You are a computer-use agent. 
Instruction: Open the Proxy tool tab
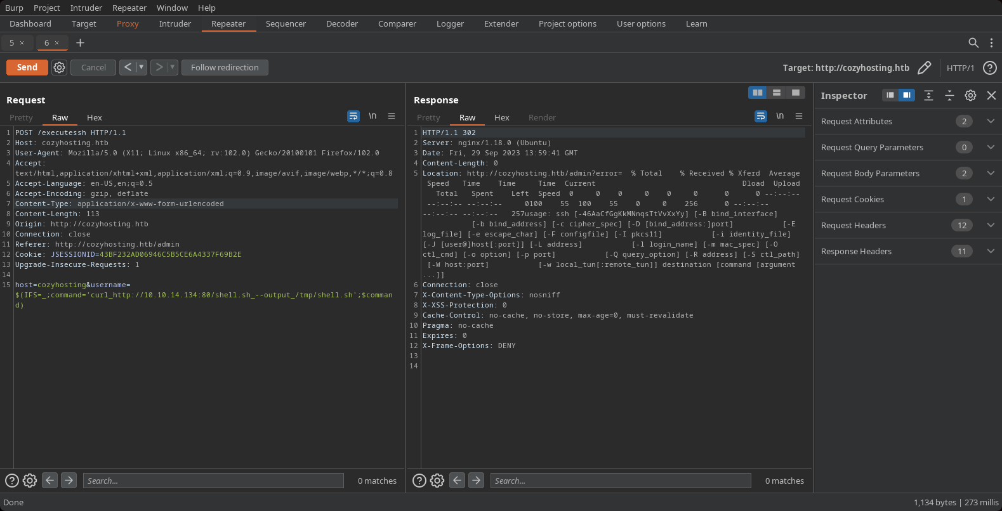click(128, 23)
